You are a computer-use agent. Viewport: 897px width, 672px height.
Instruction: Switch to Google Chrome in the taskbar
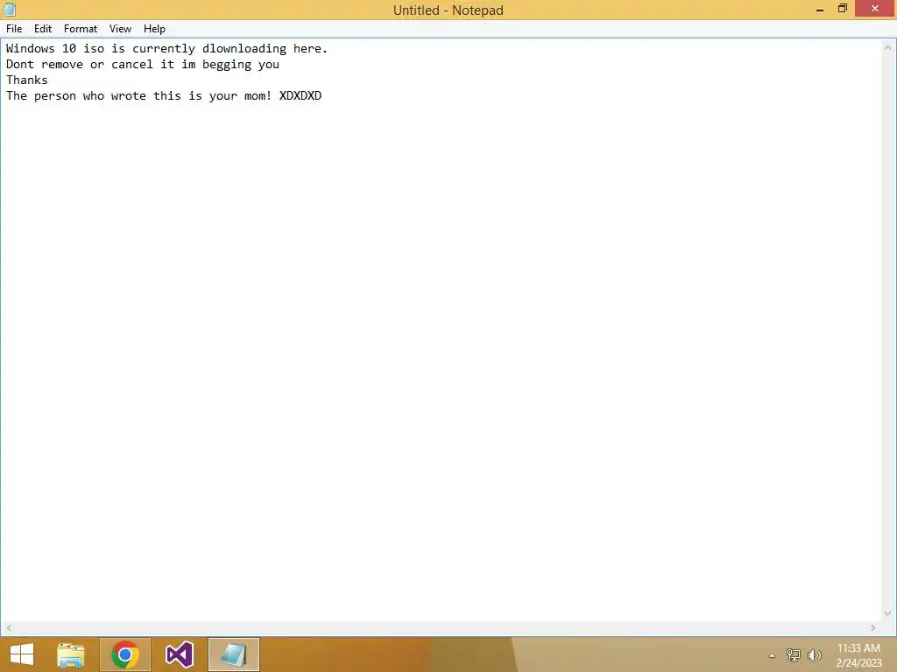(125, 654)
